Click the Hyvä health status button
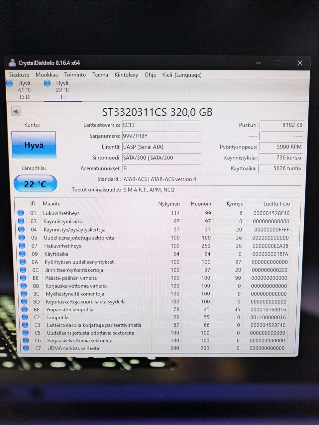 (34, 145)
